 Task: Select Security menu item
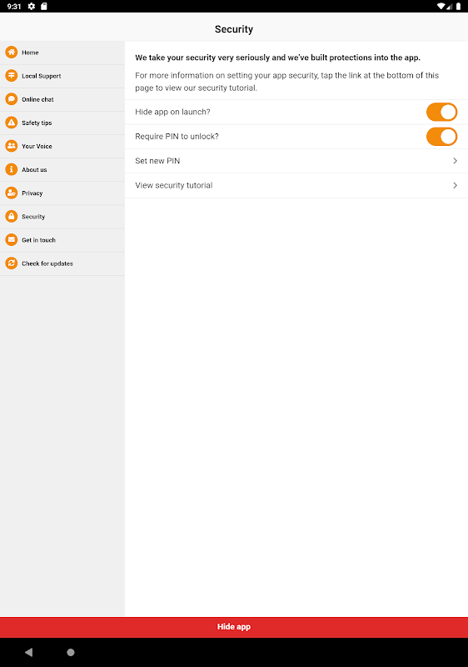62,217
